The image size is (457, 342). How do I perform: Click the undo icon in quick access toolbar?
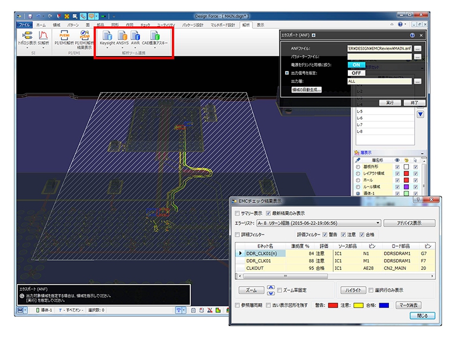[x=38, y=17]
